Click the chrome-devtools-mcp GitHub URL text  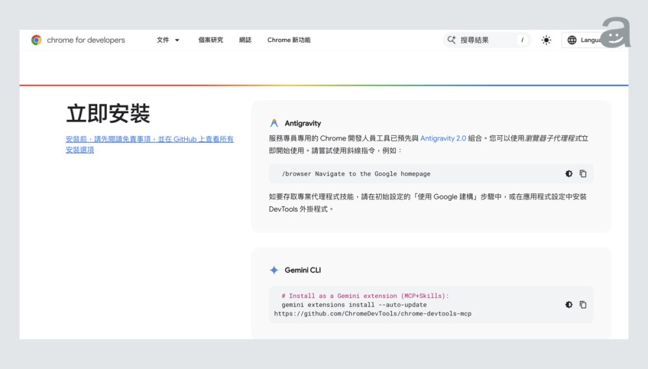click(373, 314)
